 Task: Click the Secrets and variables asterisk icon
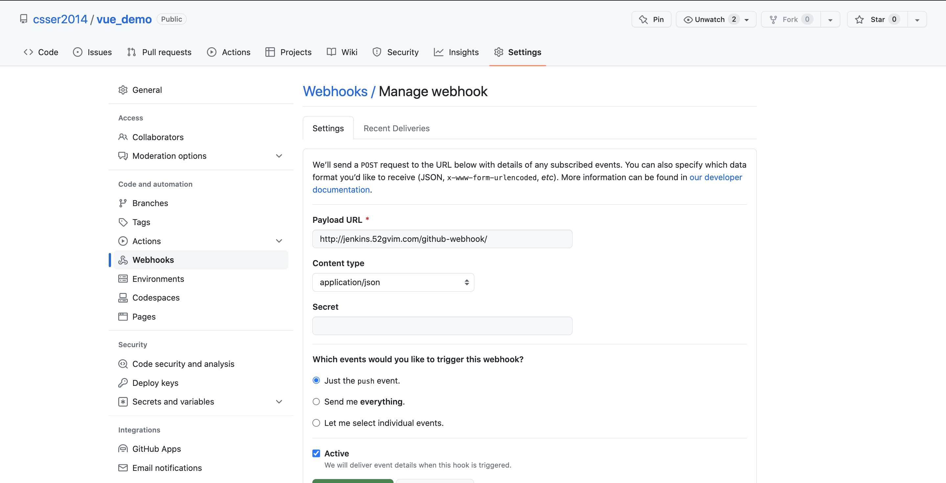coord(123,402)
